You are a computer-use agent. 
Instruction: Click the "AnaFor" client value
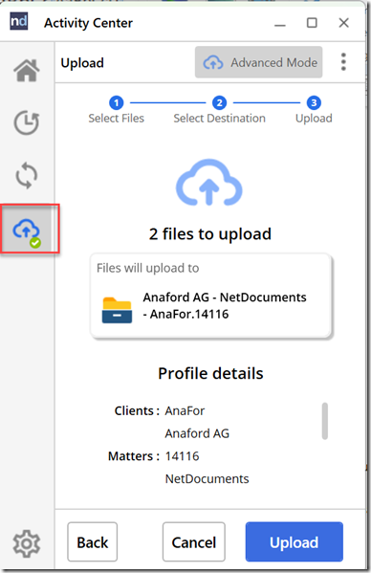(185, 410)
